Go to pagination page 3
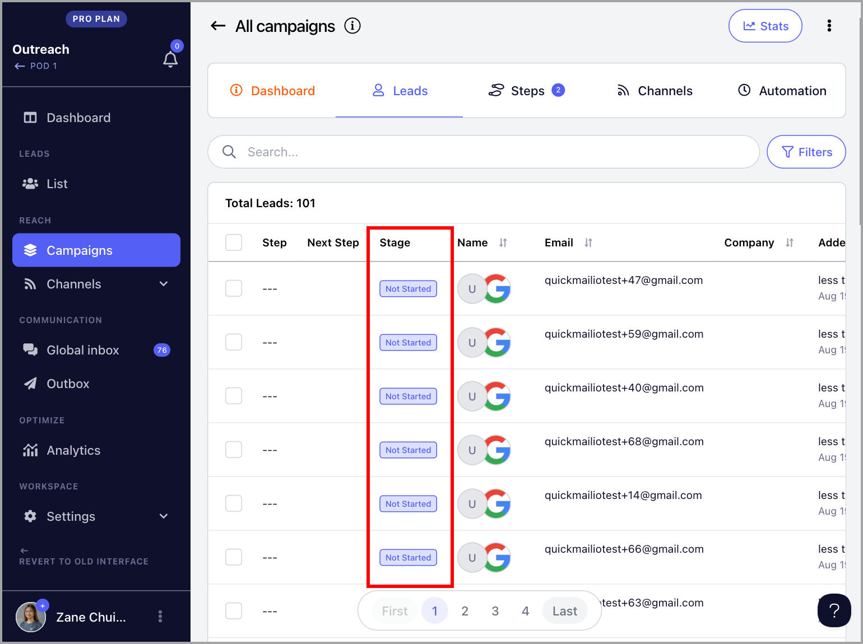 pyautogui.click(x=495, y=611)
